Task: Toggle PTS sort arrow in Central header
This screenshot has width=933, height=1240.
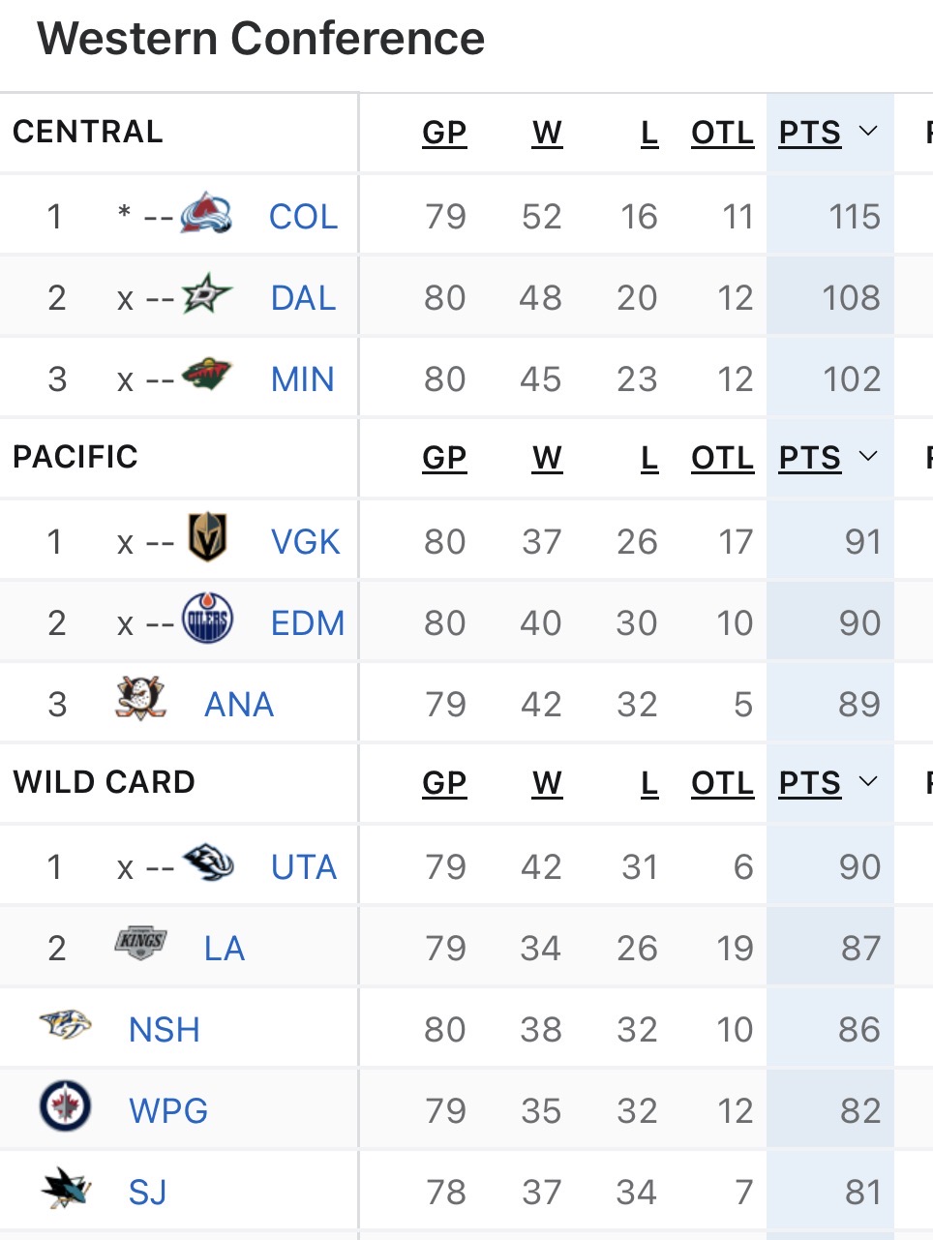Action: [868, 132]
